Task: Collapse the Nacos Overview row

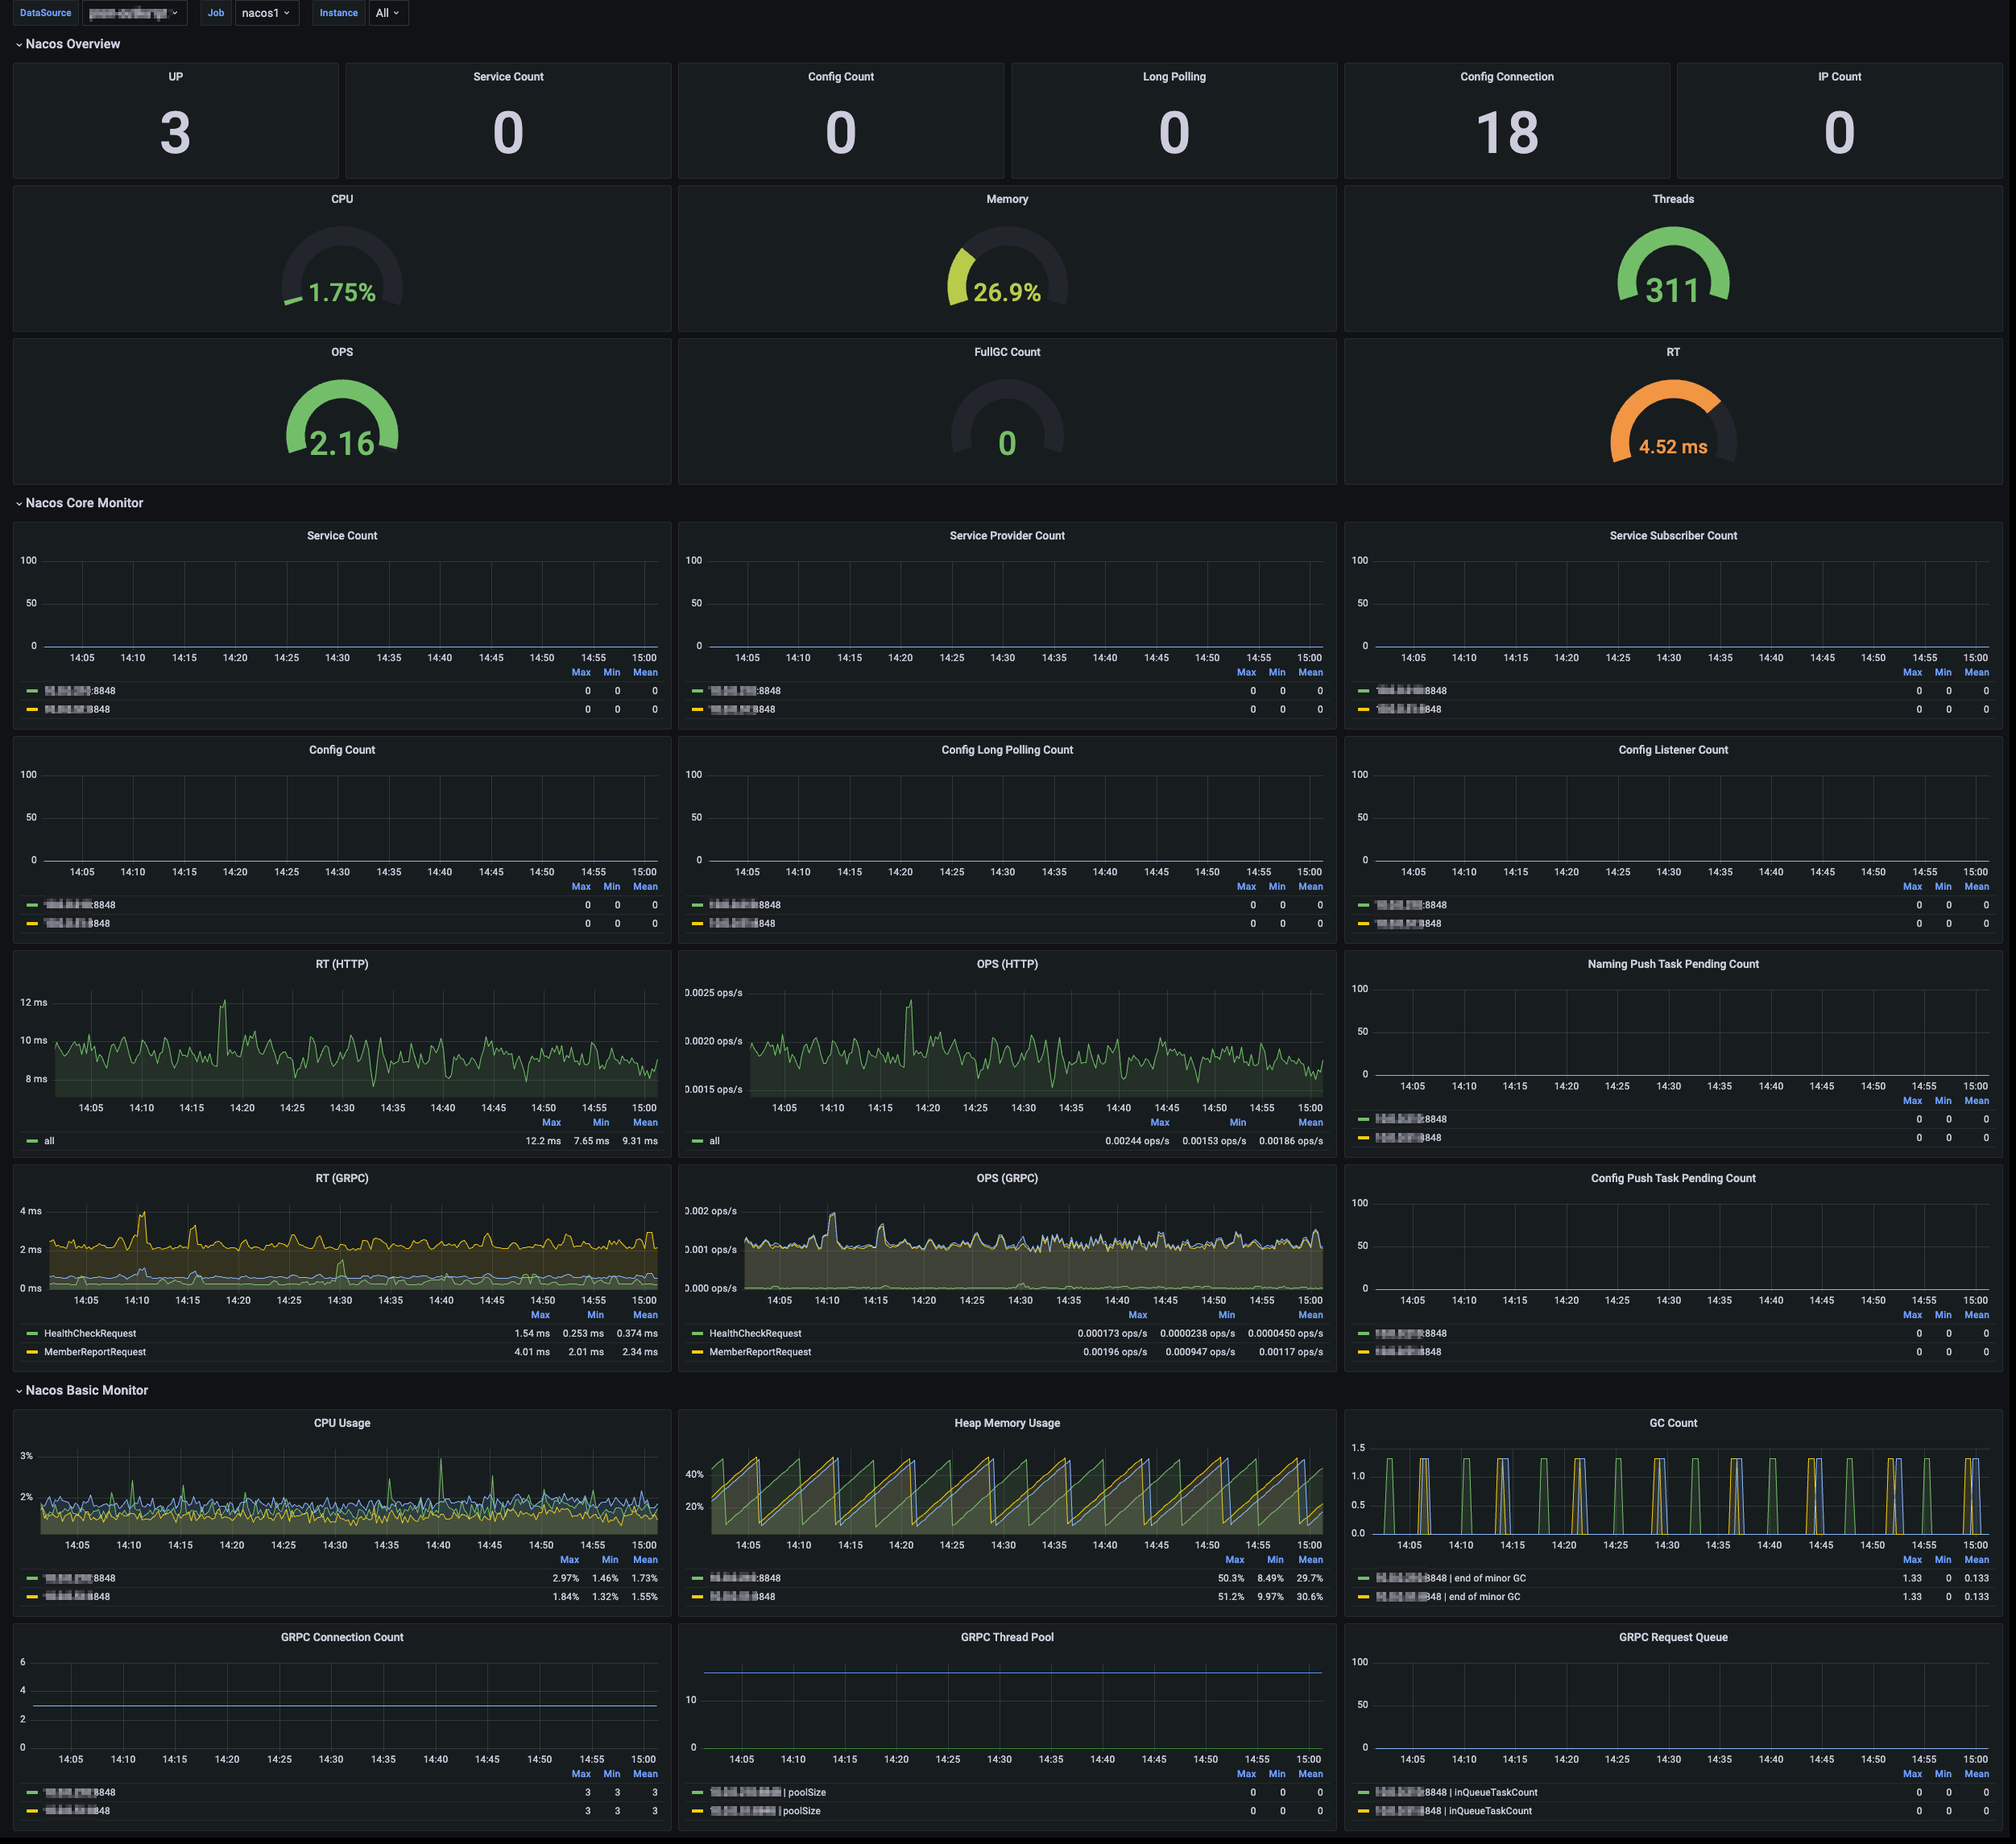Action: click(72, 44)
